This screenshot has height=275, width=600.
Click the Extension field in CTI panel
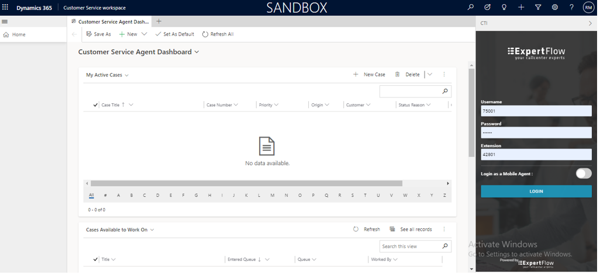(x=536, y=154)
